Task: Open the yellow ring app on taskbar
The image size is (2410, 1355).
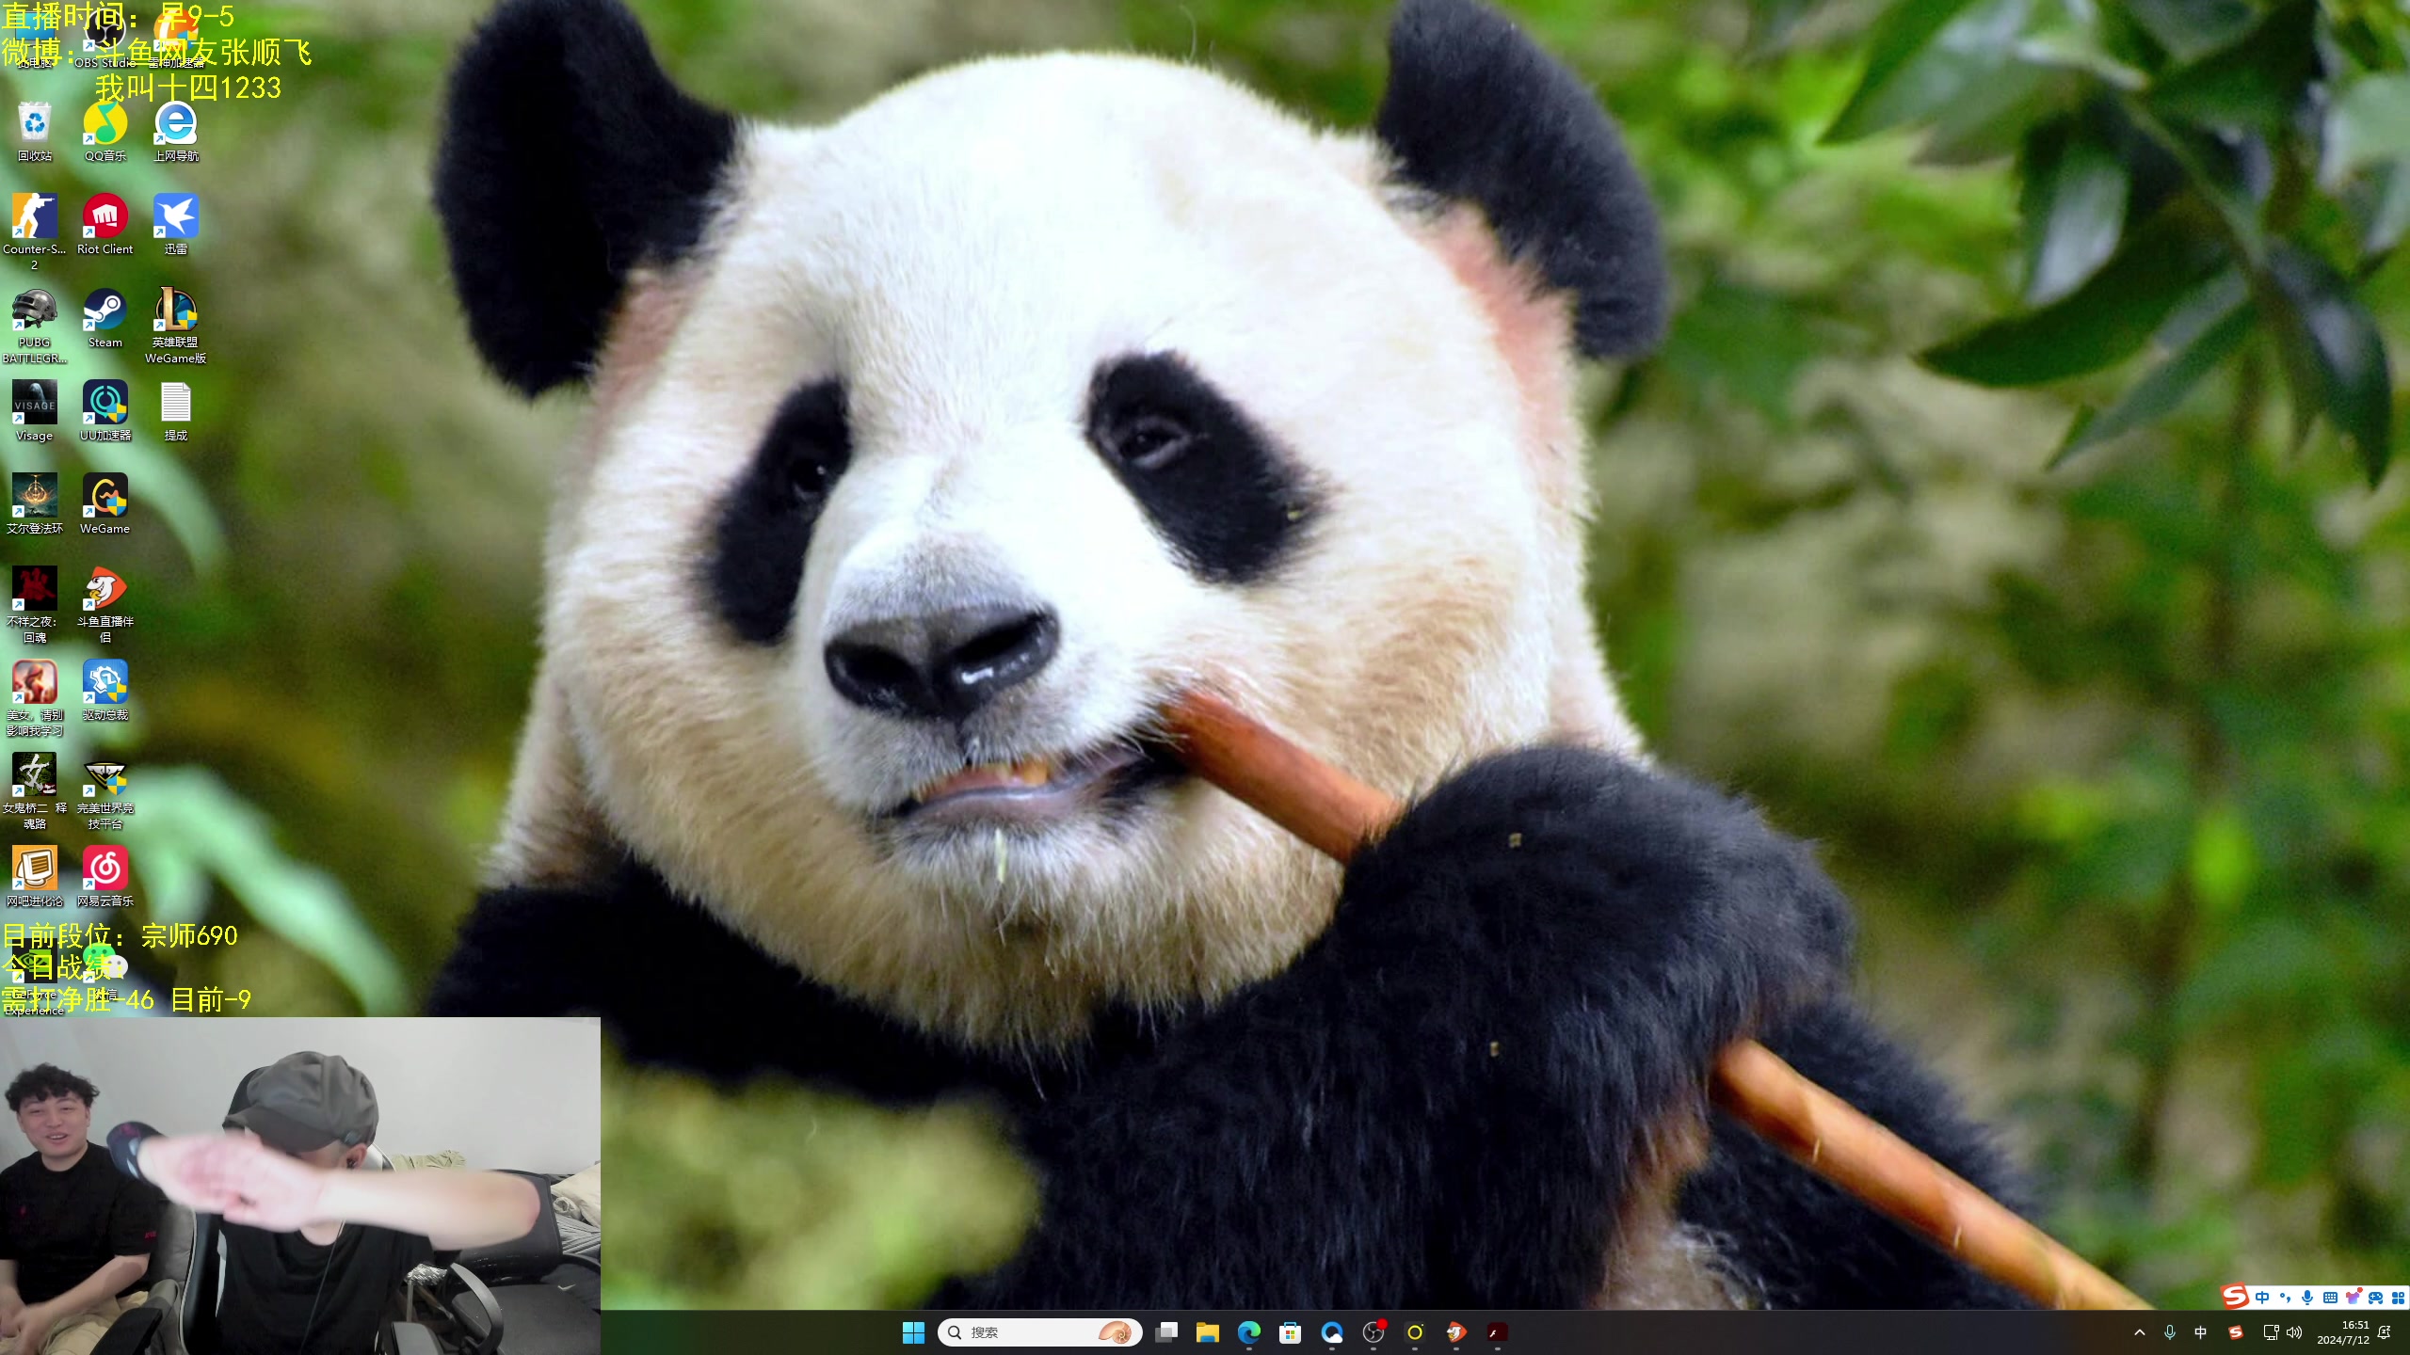Action: pos(1415,1332)
